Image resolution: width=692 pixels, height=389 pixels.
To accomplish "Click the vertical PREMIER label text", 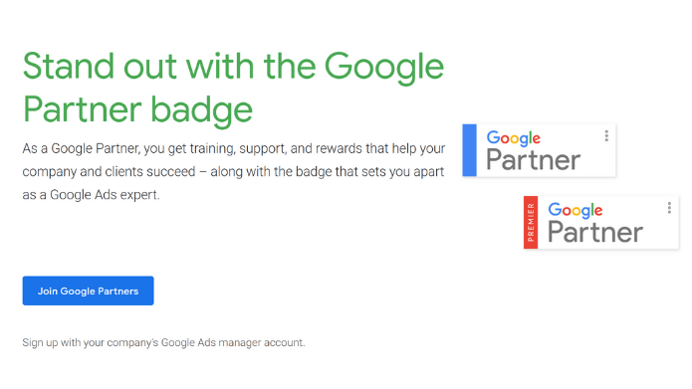I will click(x=531, y=222).
